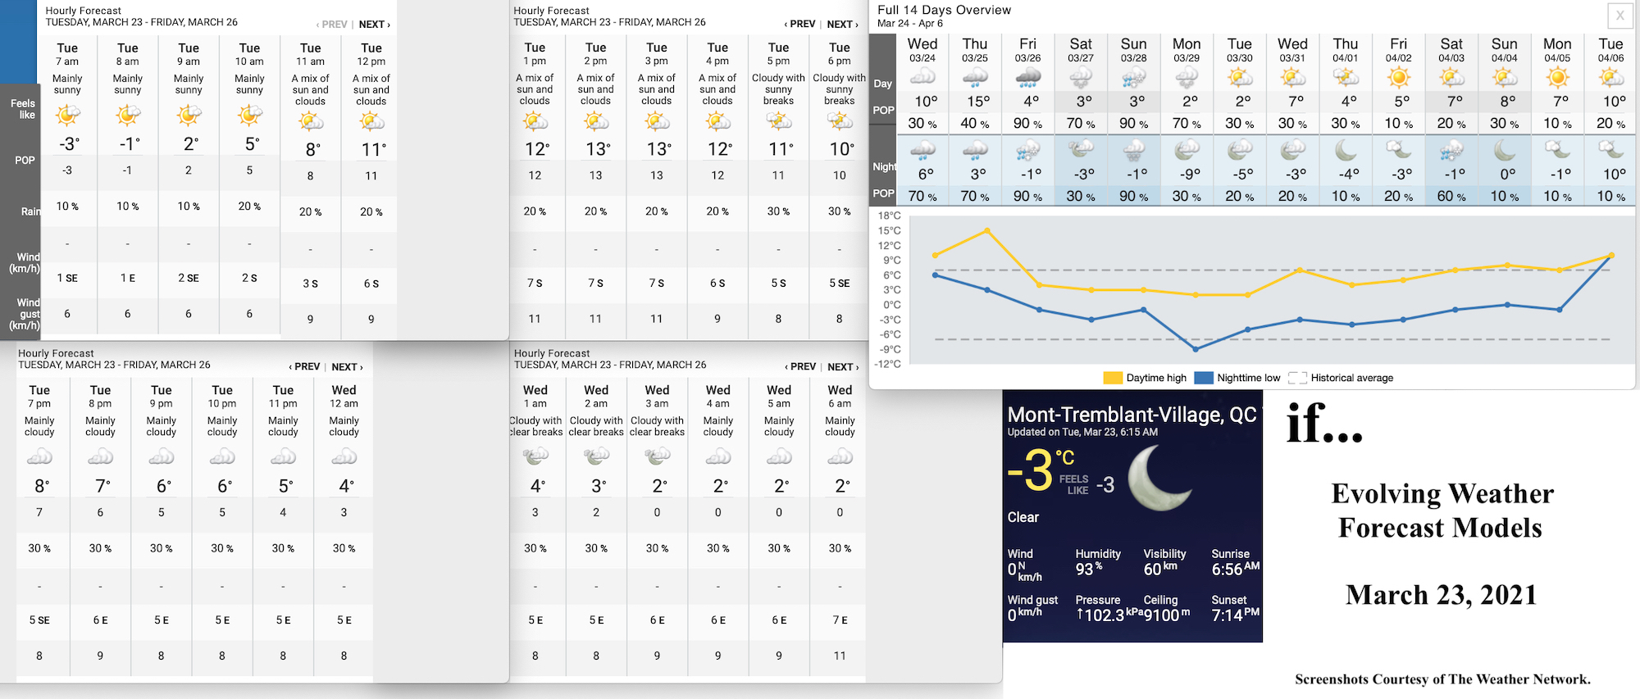Click PREV in the Wed 1 am–6 am hourly panel
1640x699 pixels.
[800, 367]
